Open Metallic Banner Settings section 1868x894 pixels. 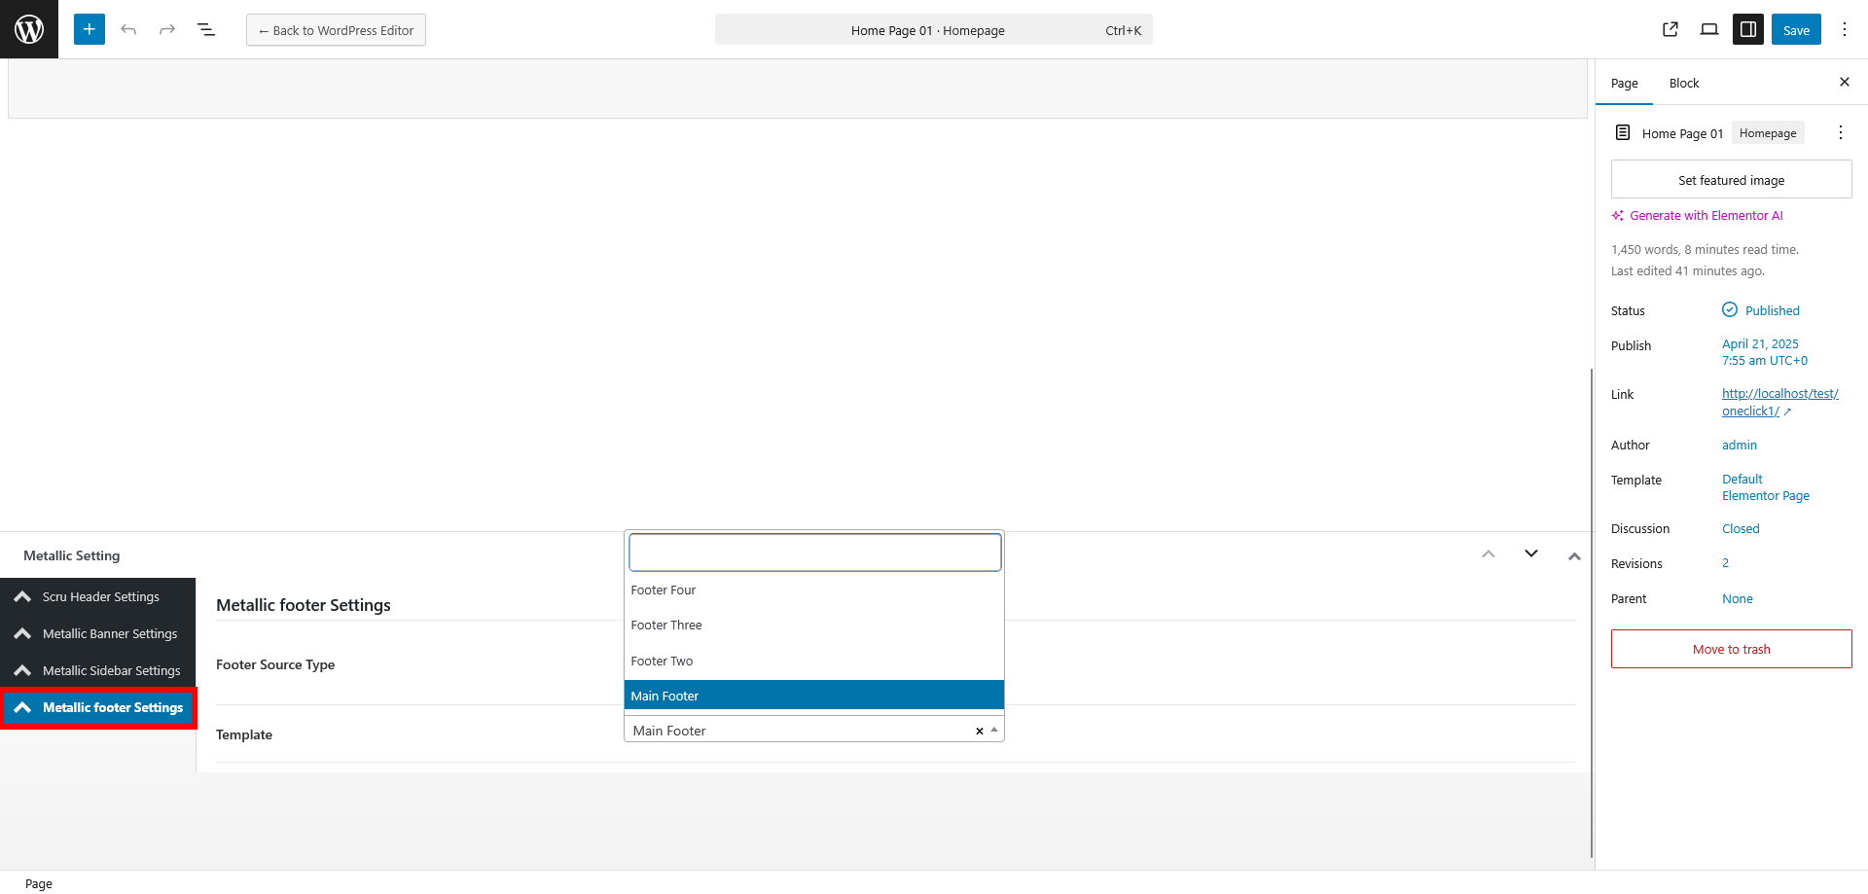[109, 634]
